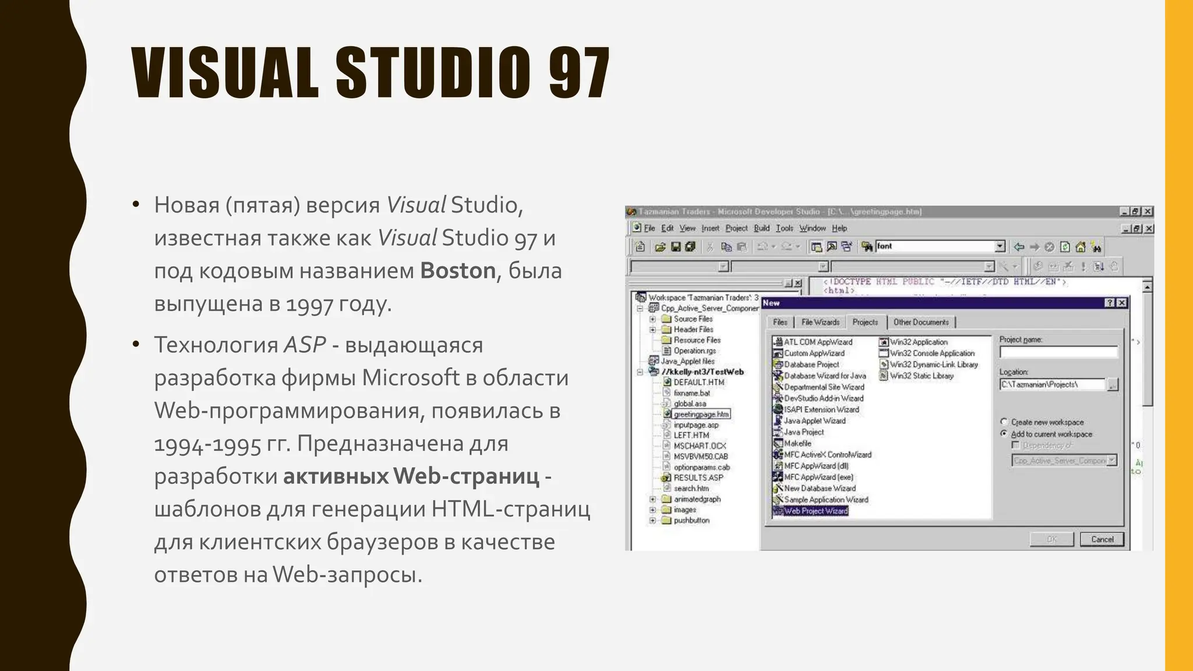Click the Project name input field

click(1058, 352)
